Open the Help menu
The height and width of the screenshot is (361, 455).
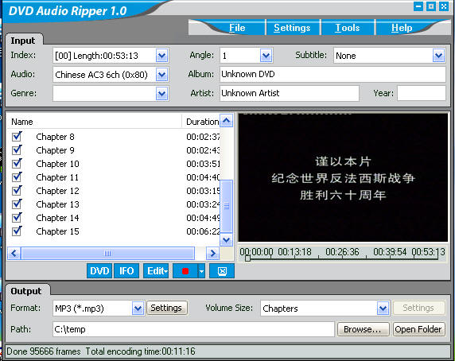[x=402, y=28]
